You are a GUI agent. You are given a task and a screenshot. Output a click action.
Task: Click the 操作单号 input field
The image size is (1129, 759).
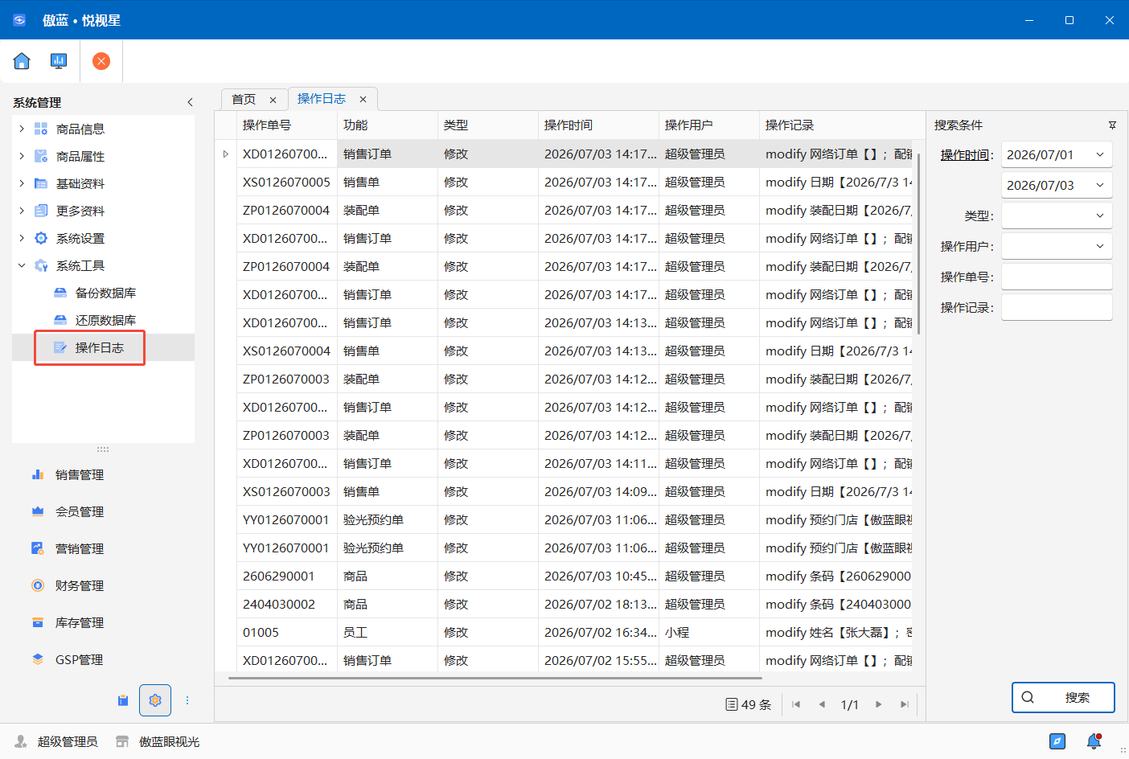click(x=1057, y=277)
